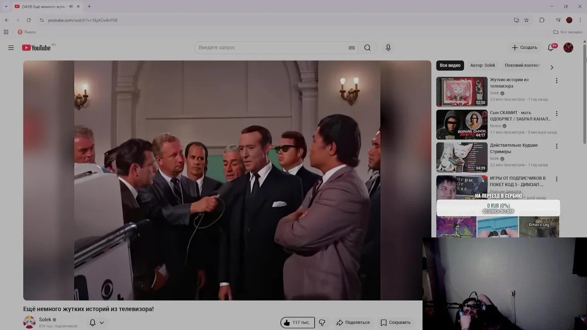This screenshot has width=587, height=330.
Task: Open the Яндекс bookmark
Action: tap(27, 32)
